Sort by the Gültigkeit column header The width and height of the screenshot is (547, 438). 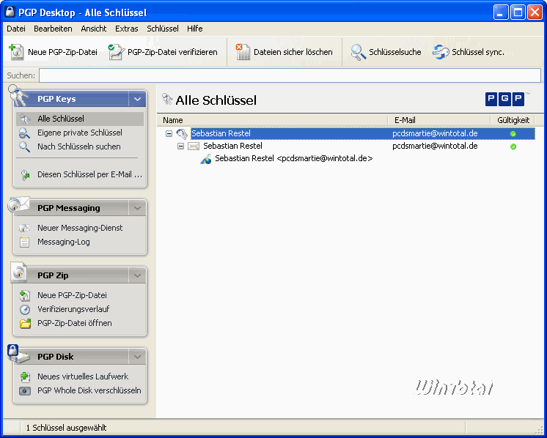click(513, 120)
